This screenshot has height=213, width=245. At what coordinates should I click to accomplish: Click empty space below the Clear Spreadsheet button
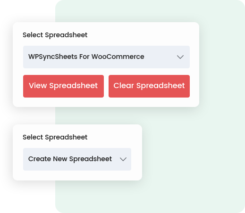coord(149,102)
